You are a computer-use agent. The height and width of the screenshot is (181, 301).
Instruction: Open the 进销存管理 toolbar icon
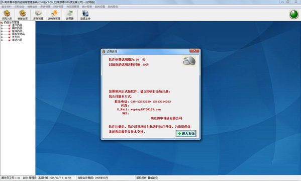tap(54, 15)
